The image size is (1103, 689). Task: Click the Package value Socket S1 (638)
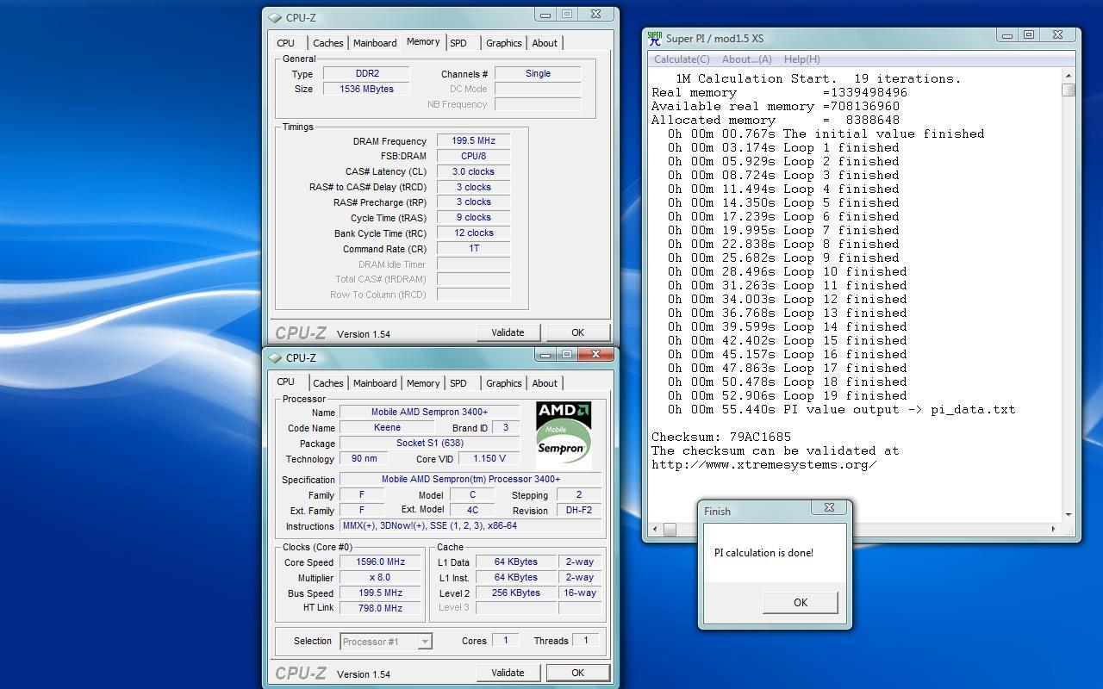[429, 443]
